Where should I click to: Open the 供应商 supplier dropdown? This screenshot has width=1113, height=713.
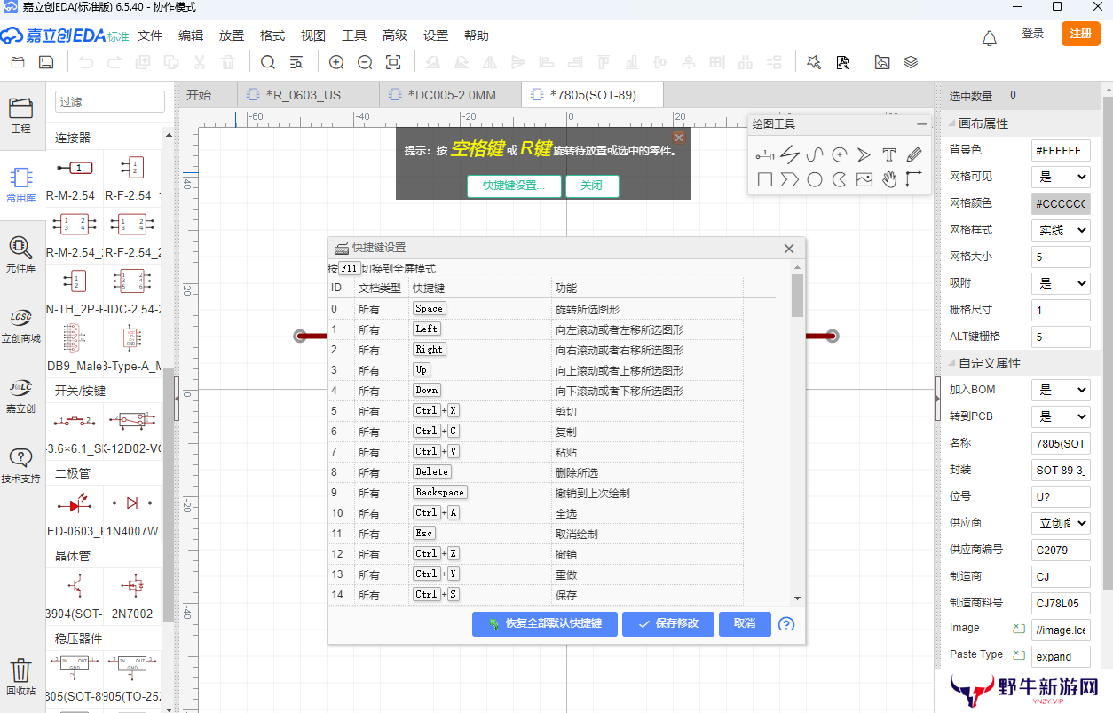pyautogui.click(x=1061, y=523)
